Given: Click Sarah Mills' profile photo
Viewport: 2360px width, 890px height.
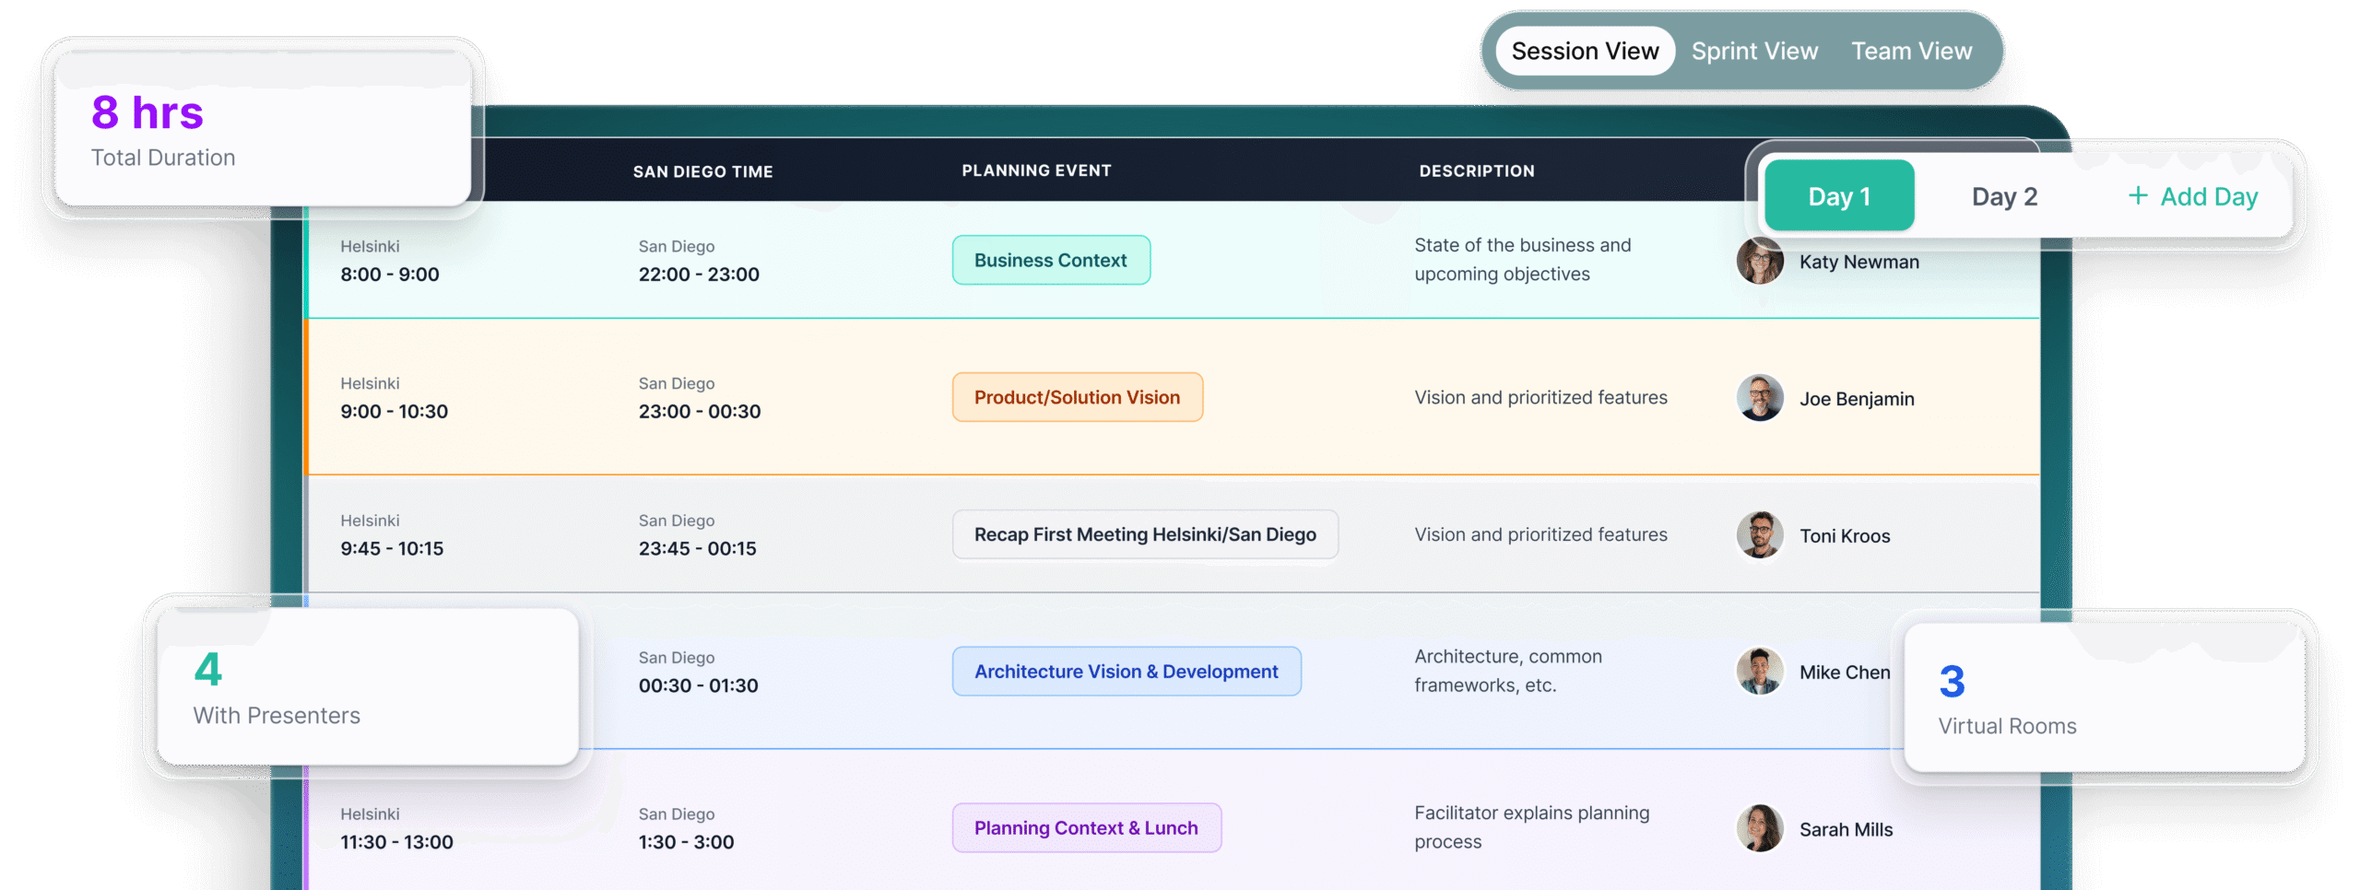Looking at the screenshot, I should click(x=1759, y=829).
